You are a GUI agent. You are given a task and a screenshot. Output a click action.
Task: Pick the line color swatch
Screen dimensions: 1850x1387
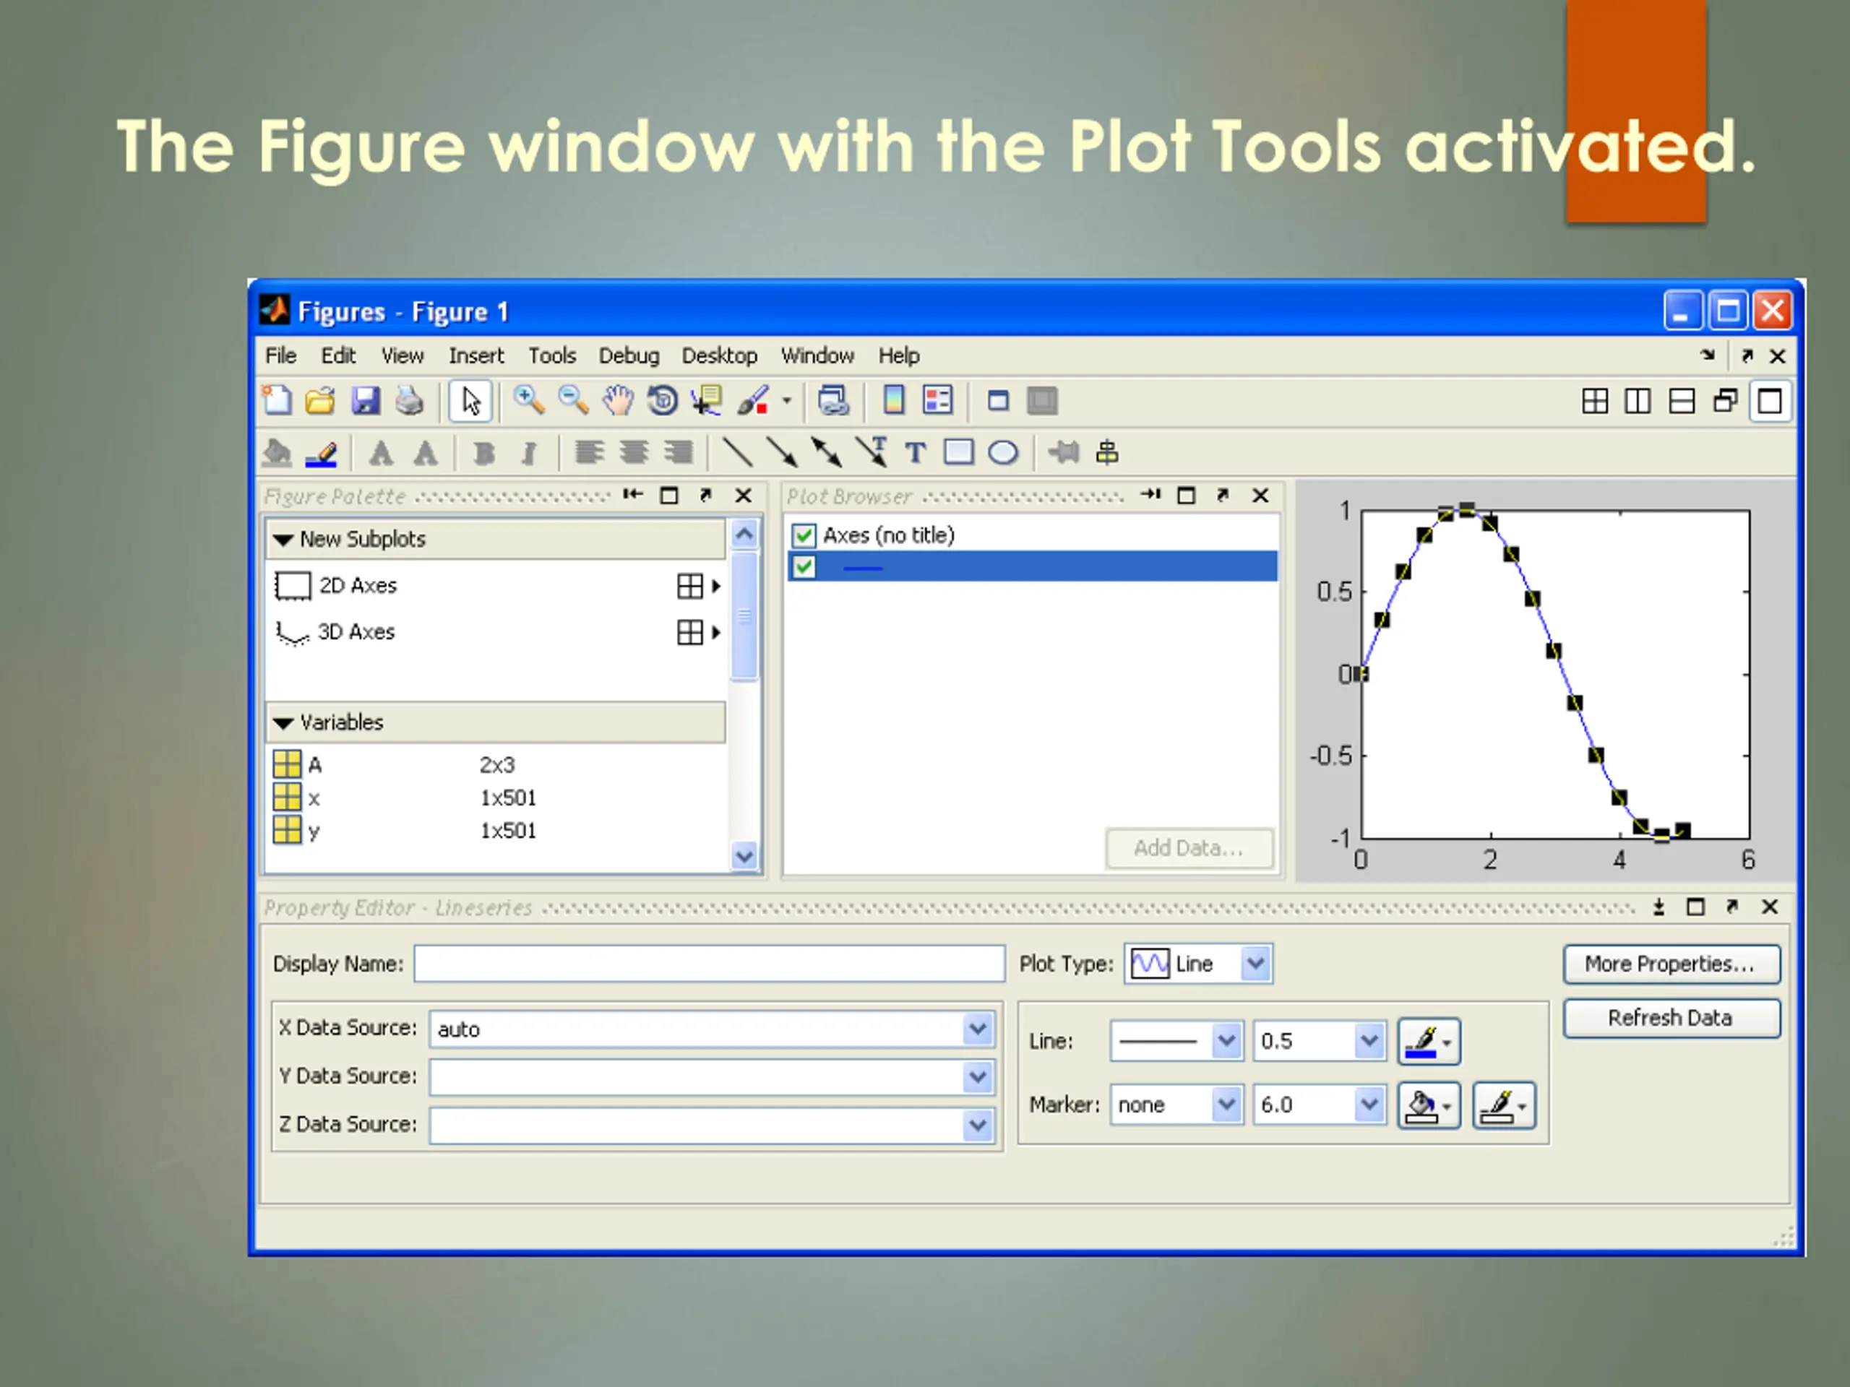(x=1429, y=1042)
